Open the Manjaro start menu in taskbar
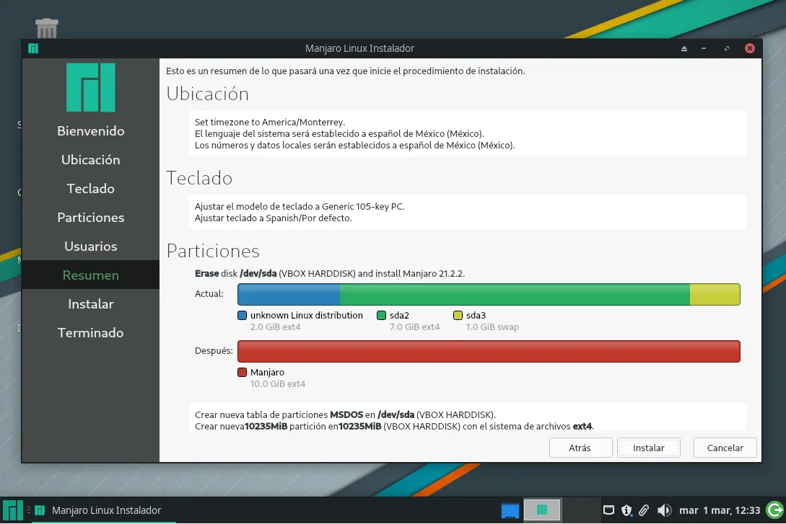The image size is (786, 524). pyautogui.click(x=12, y=510)
